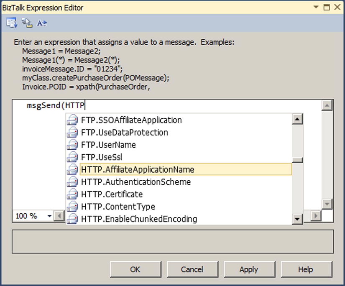This screenshot has width=345, height=286.
Task: Click the Cancel button
Action: (192, 269)
